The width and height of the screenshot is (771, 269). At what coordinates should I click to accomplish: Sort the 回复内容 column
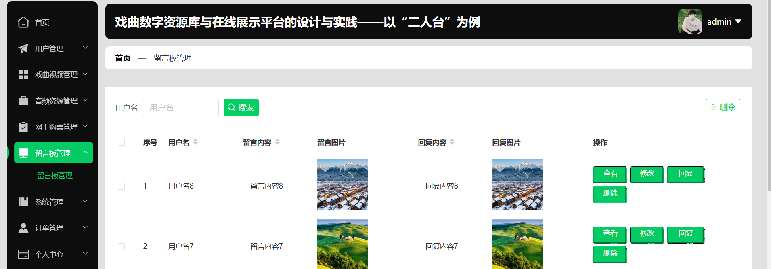click(x=452, y=142)
